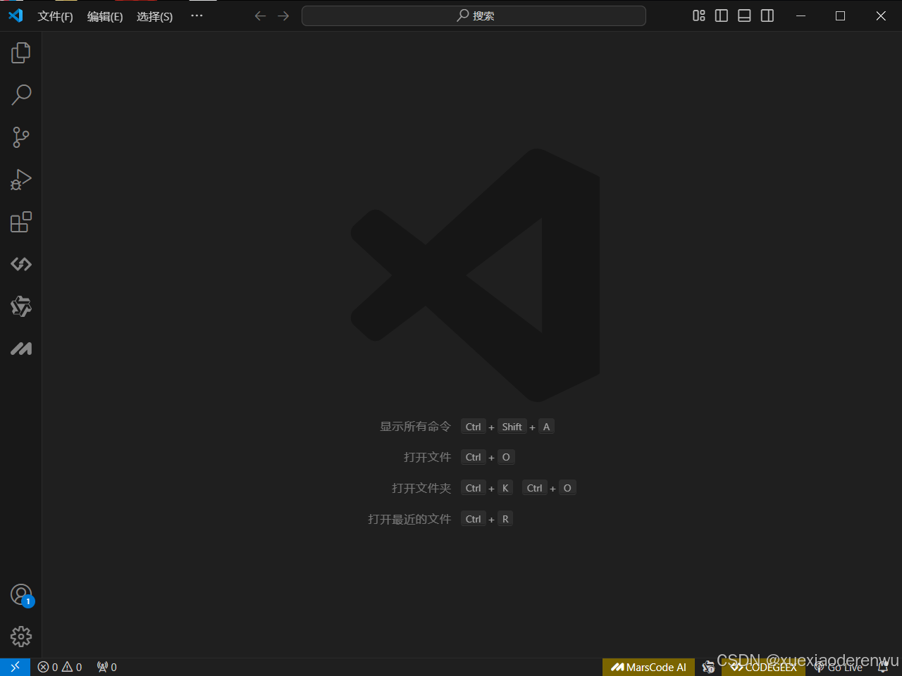Click the ports forwarded indicator showing 0
Screen dimensions: 902x676
(107, 667)
